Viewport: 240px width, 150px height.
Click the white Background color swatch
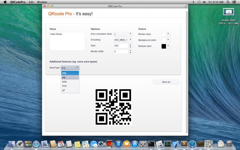tap(164, 40)
